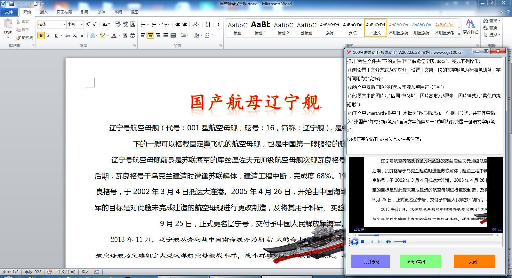Apply the 副标题 style
Image resolution: width=512 pixels, height=278 pixels.
coord(307,28)
